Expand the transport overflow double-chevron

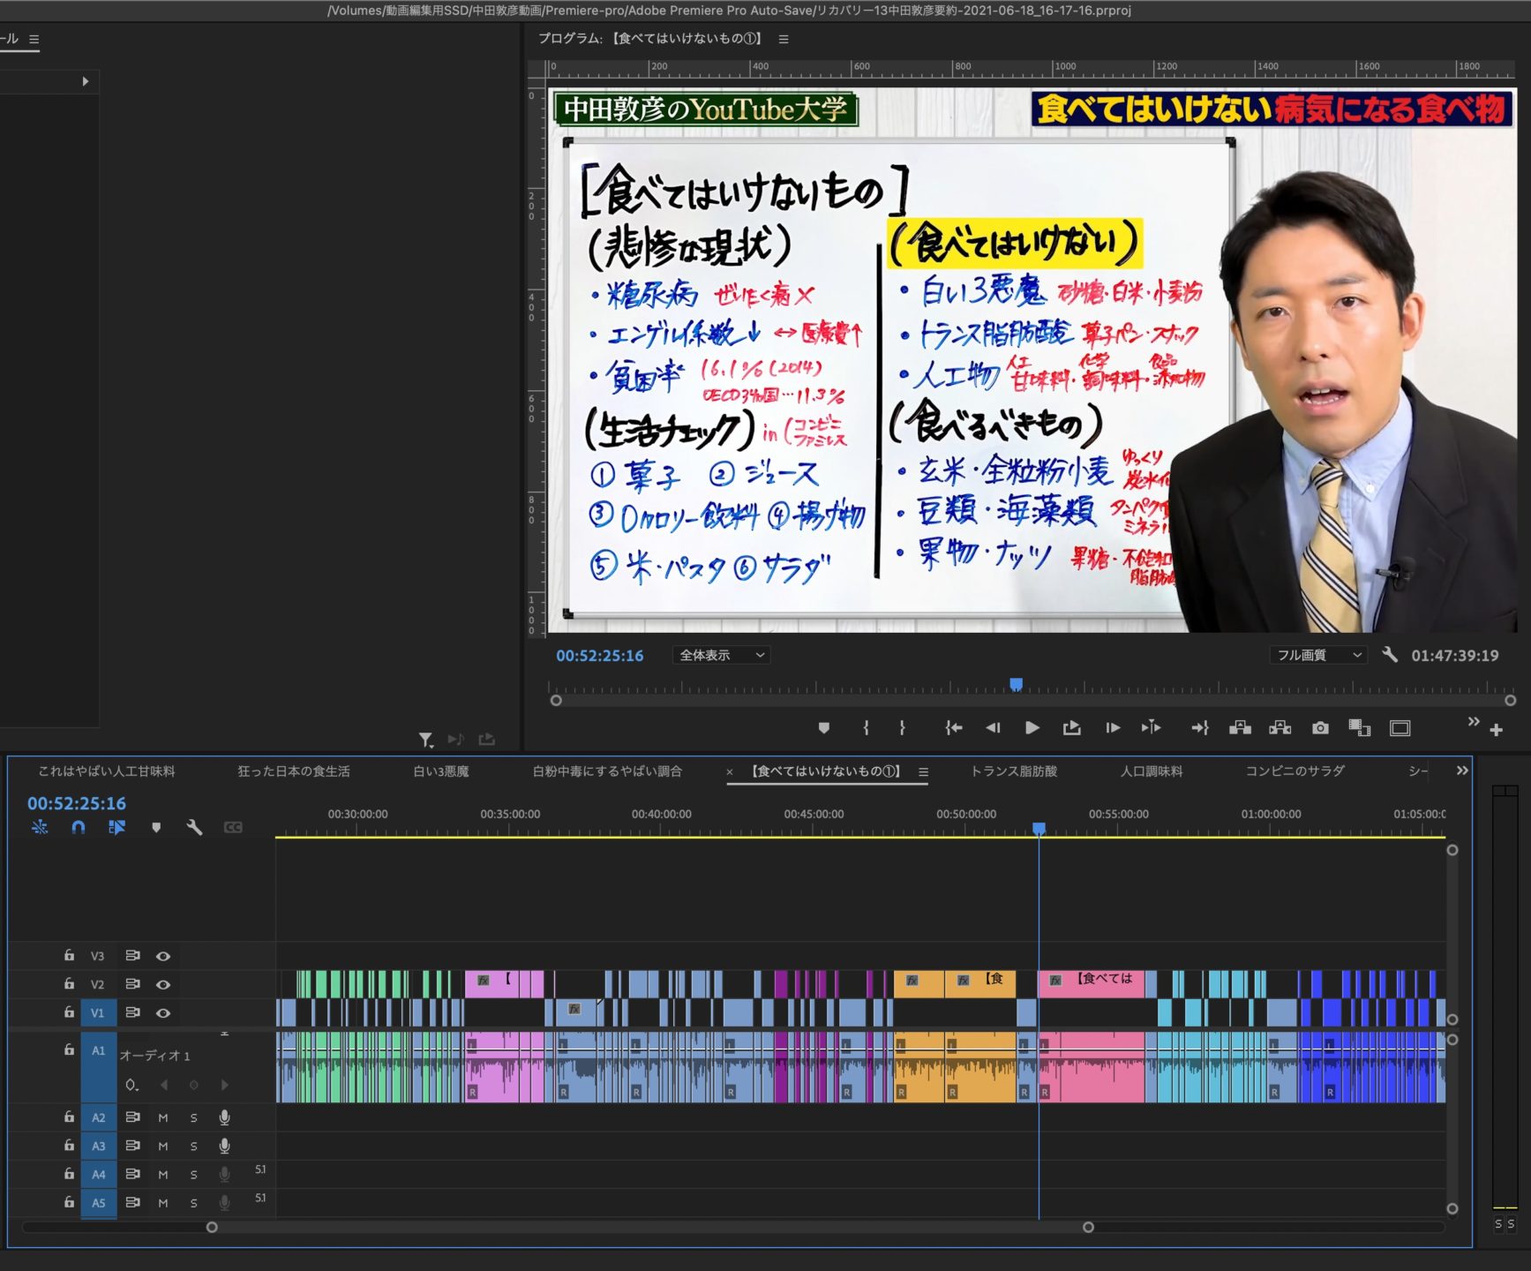(x=1473, y=722)
